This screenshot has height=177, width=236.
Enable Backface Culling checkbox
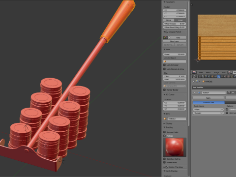(165, 159)
